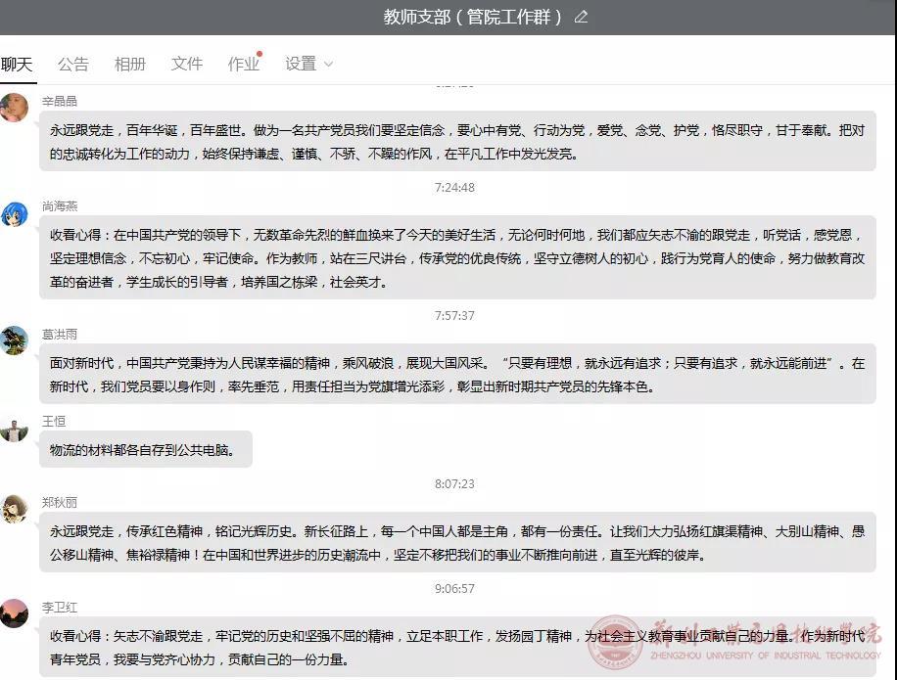
Task: Open 王恒's profile avatar
Action: pos(14,429)
